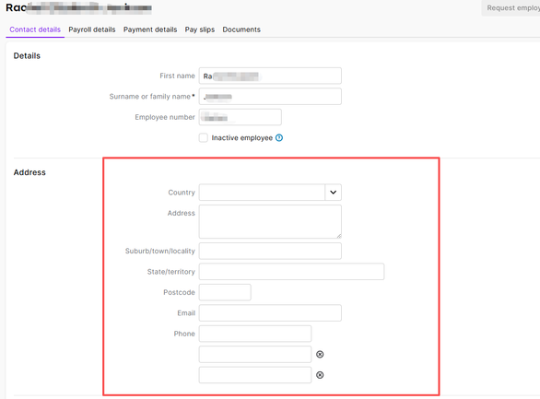The image size is (540, 399).
Task: Click the Email input field
Action: (270, 313)
